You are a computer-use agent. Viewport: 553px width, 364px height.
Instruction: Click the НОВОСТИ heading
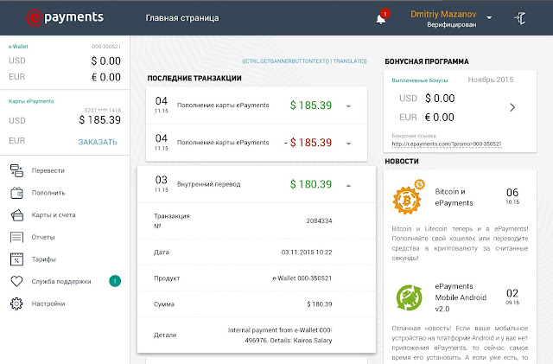[x=402, y=162]
